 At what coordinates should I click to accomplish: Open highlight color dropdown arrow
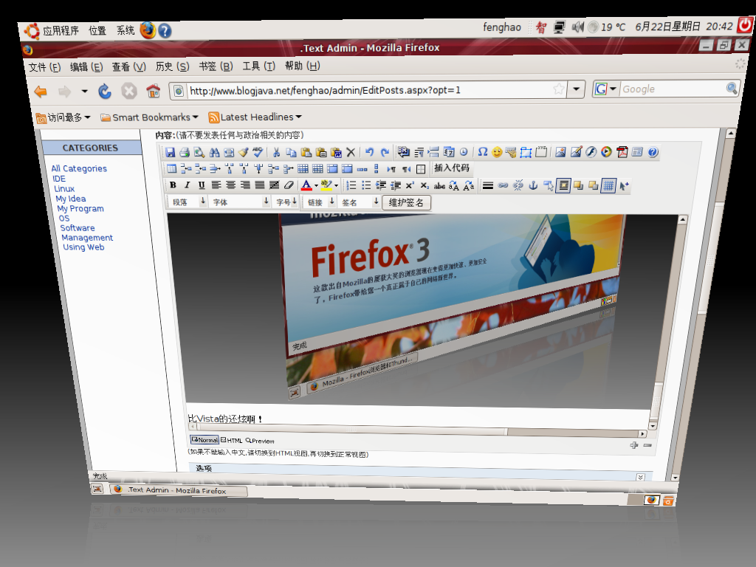(336, 185)
